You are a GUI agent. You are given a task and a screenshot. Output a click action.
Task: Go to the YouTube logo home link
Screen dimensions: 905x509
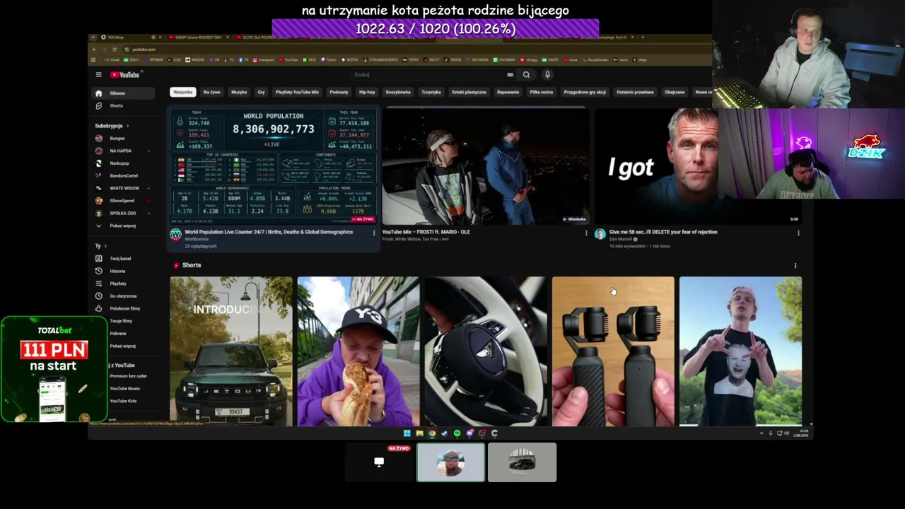(x=125, y=74)
